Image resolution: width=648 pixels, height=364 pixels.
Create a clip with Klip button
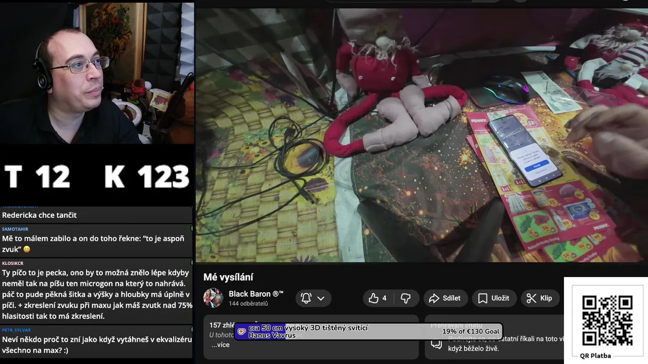coord(540,298)
